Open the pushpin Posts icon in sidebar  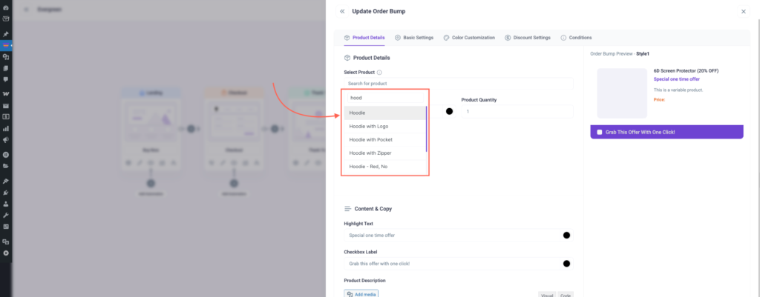click(x=6, y=34)
